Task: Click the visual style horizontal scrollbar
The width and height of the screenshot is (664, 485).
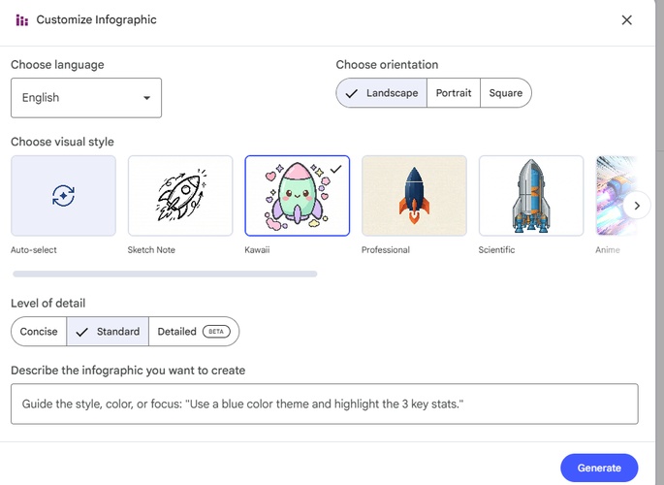Action: 164,275
